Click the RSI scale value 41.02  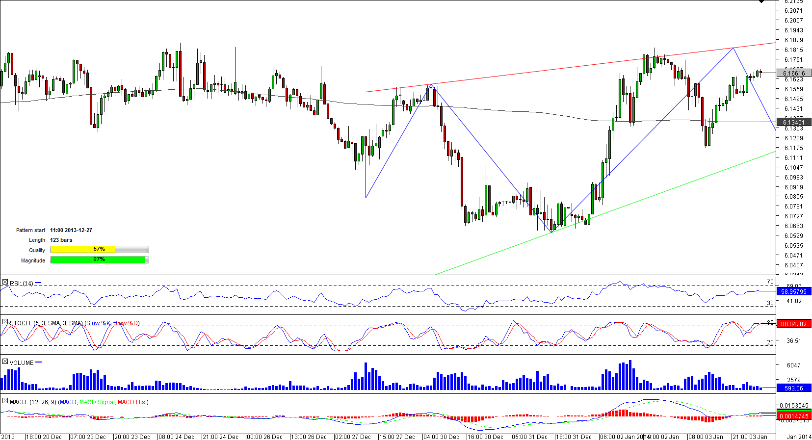click(794, 301)
